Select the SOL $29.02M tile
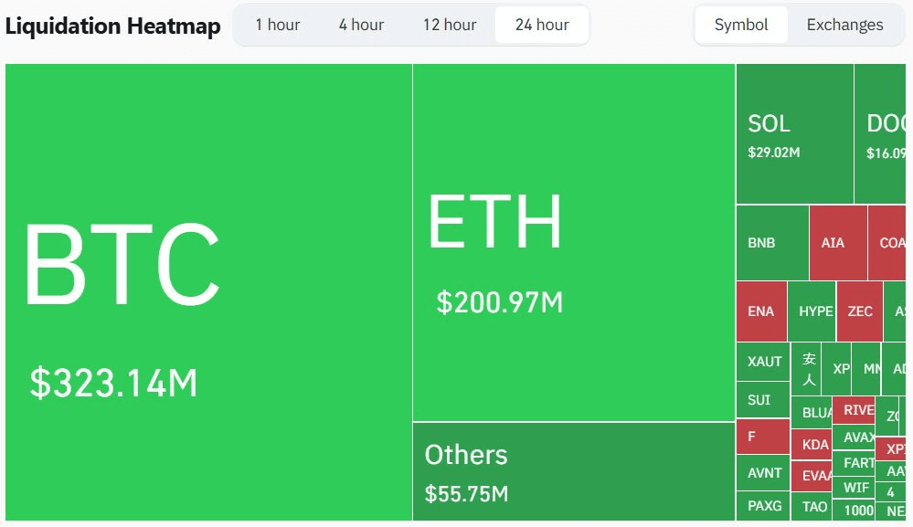The image size is (913, 527). 794,134
